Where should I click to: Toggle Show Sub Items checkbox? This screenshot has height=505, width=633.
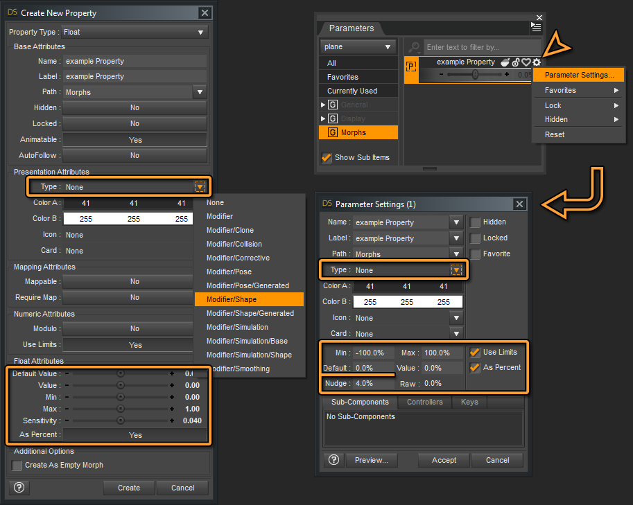(326, 157)
